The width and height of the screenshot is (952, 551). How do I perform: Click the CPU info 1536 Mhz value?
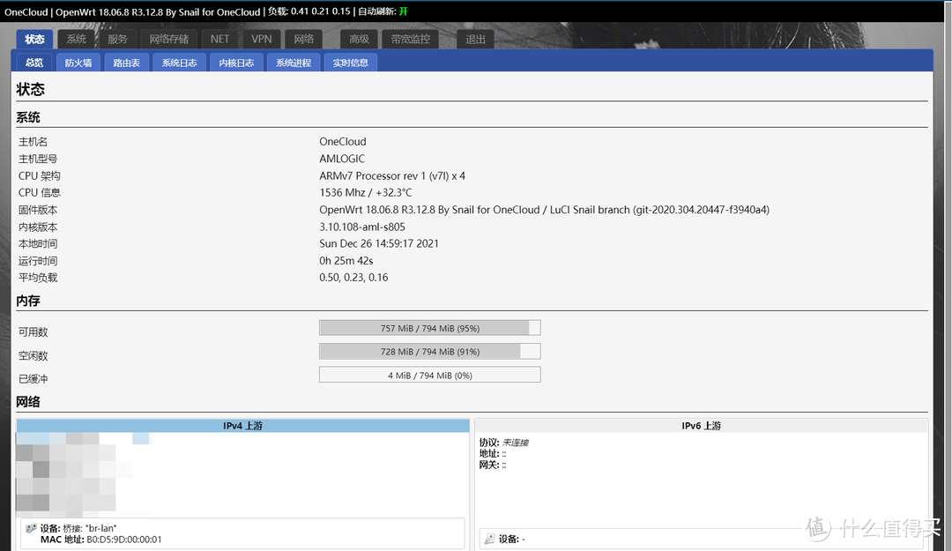[366, 192]
